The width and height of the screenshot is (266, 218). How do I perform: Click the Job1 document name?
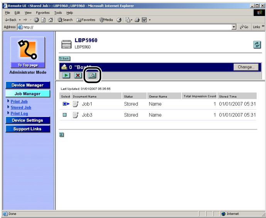87,104
